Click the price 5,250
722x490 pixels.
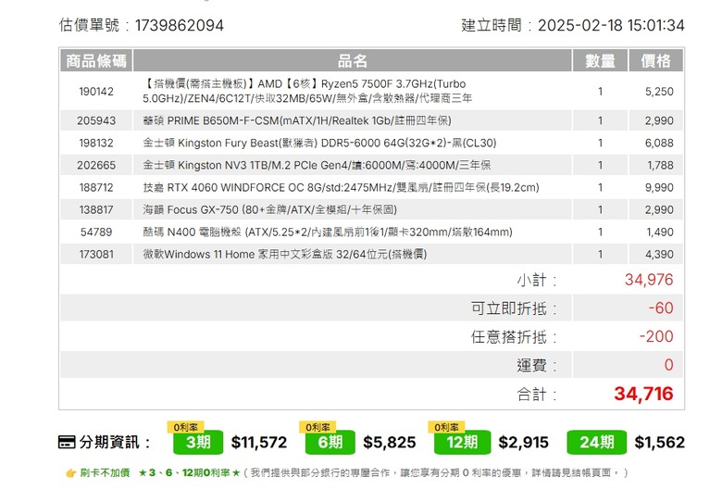pyautogui.click(x=659, y=92)
